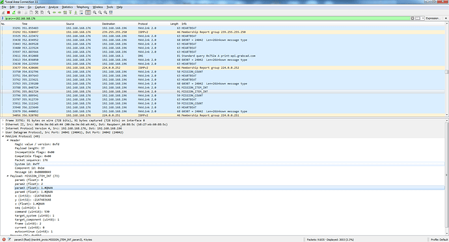Go forward to next packet arrow
This screenshot has height=242, width=449.
(x=60, y=12)
